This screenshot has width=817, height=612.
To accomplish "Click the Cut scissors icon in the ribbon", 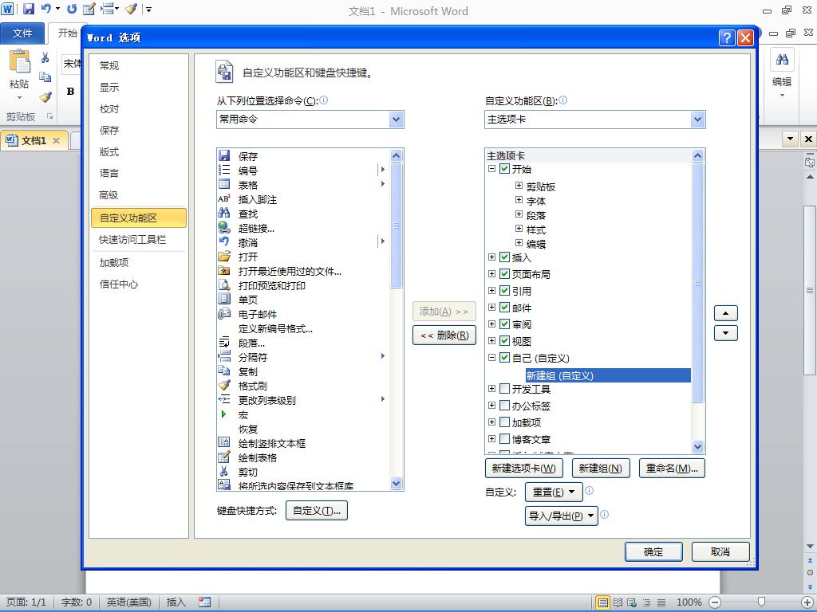I will click(x=45, y=57).
